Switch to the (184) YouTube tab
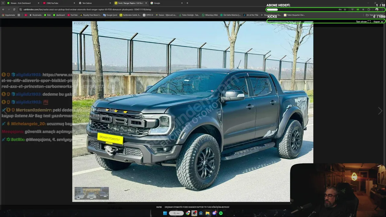The height and width of the screenshot is (217, 386). [x=59, y=3]
